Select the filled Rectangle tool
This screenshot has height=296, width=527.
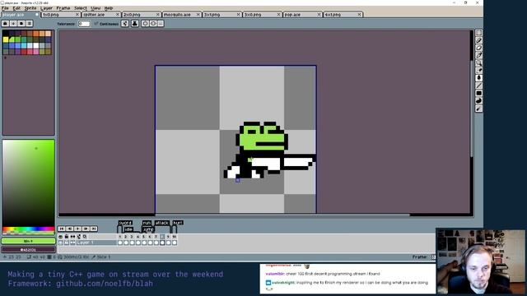478,93
